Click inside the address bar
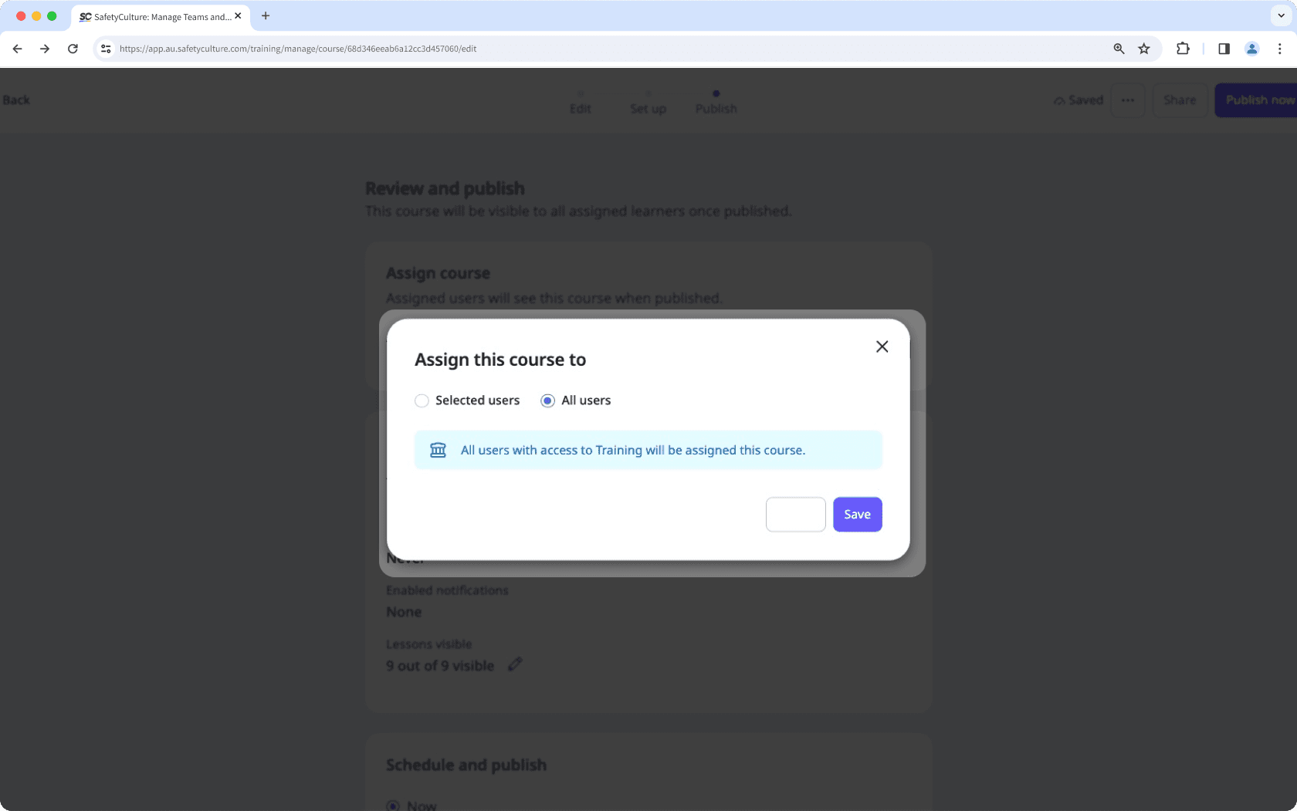 [540, 48]
